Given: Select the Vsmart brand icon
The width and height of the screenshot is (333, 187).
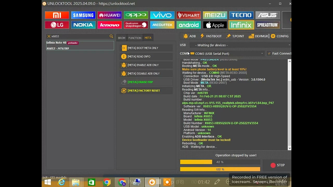Looking at the screenshot, I should (189, 15).
